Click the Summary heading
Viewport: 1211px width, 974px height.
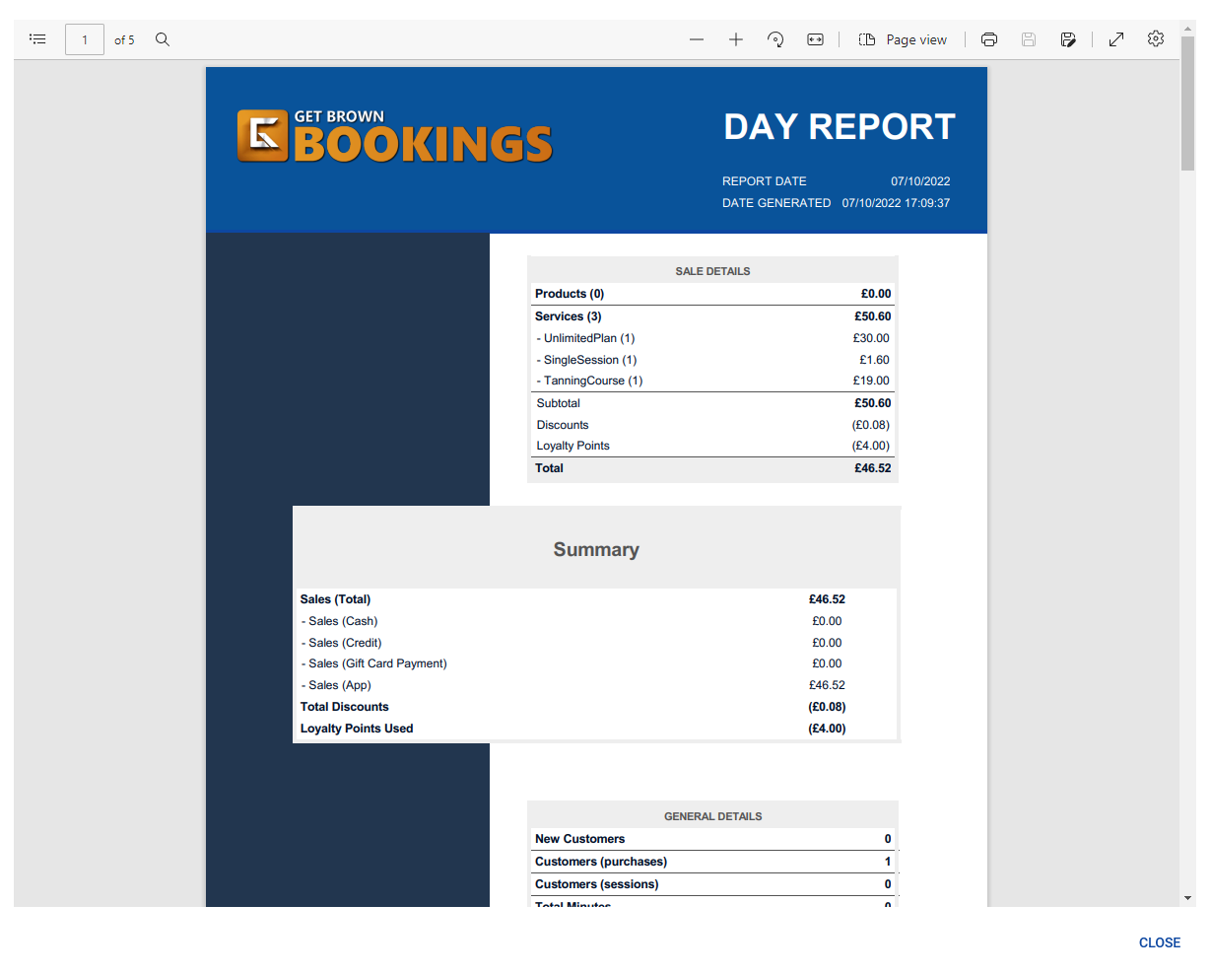click(x=596, y=550)
